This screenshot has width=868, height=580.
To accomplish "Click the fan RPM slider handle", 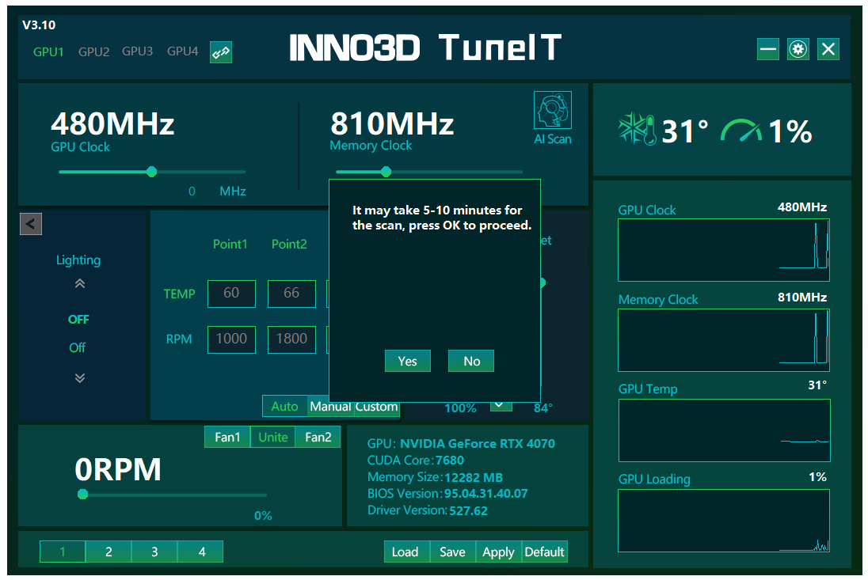I will pyautogui.click(x=83, y=495).
